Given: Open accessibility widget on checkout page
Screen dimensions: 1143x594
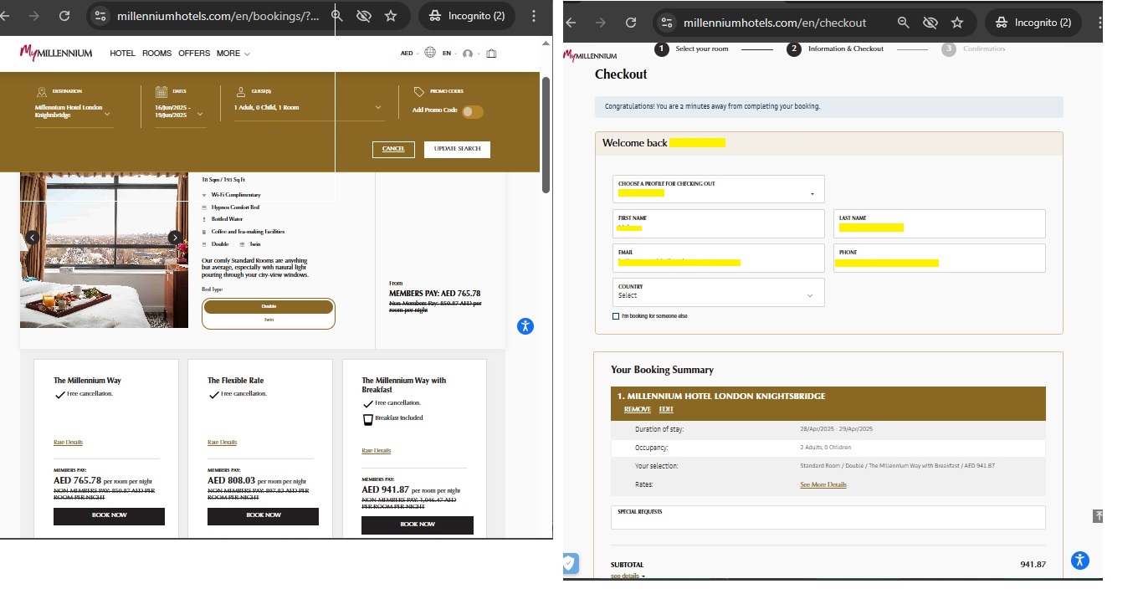Looking at the screenshot, I should [x=1080, y=561].
